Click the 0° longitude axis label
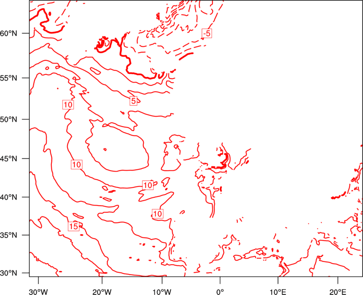Viewport: 363px width, 295px height. [x=220, y=292]
